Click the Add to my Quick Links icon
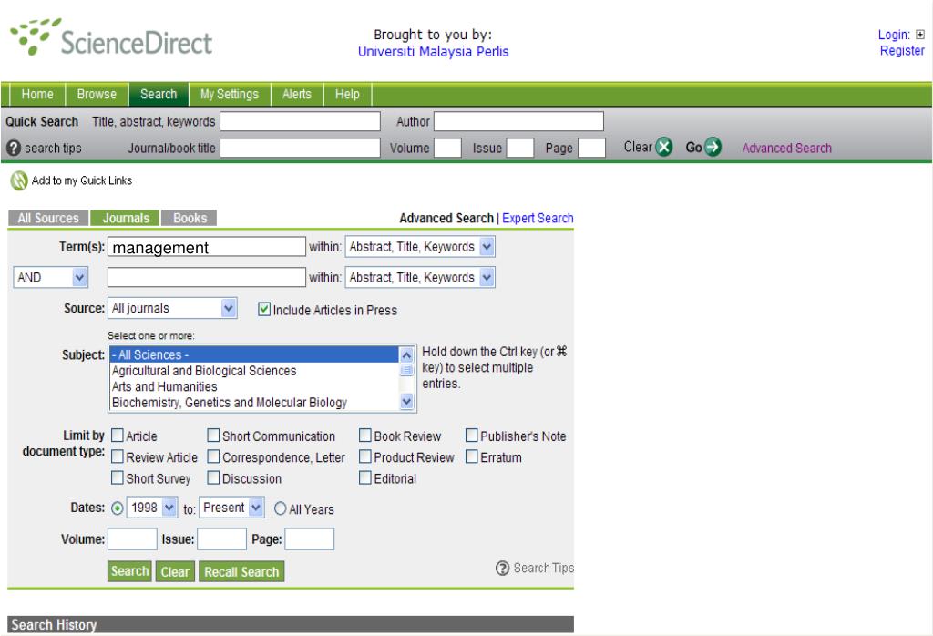933x636 pixels. click(19, 180)
